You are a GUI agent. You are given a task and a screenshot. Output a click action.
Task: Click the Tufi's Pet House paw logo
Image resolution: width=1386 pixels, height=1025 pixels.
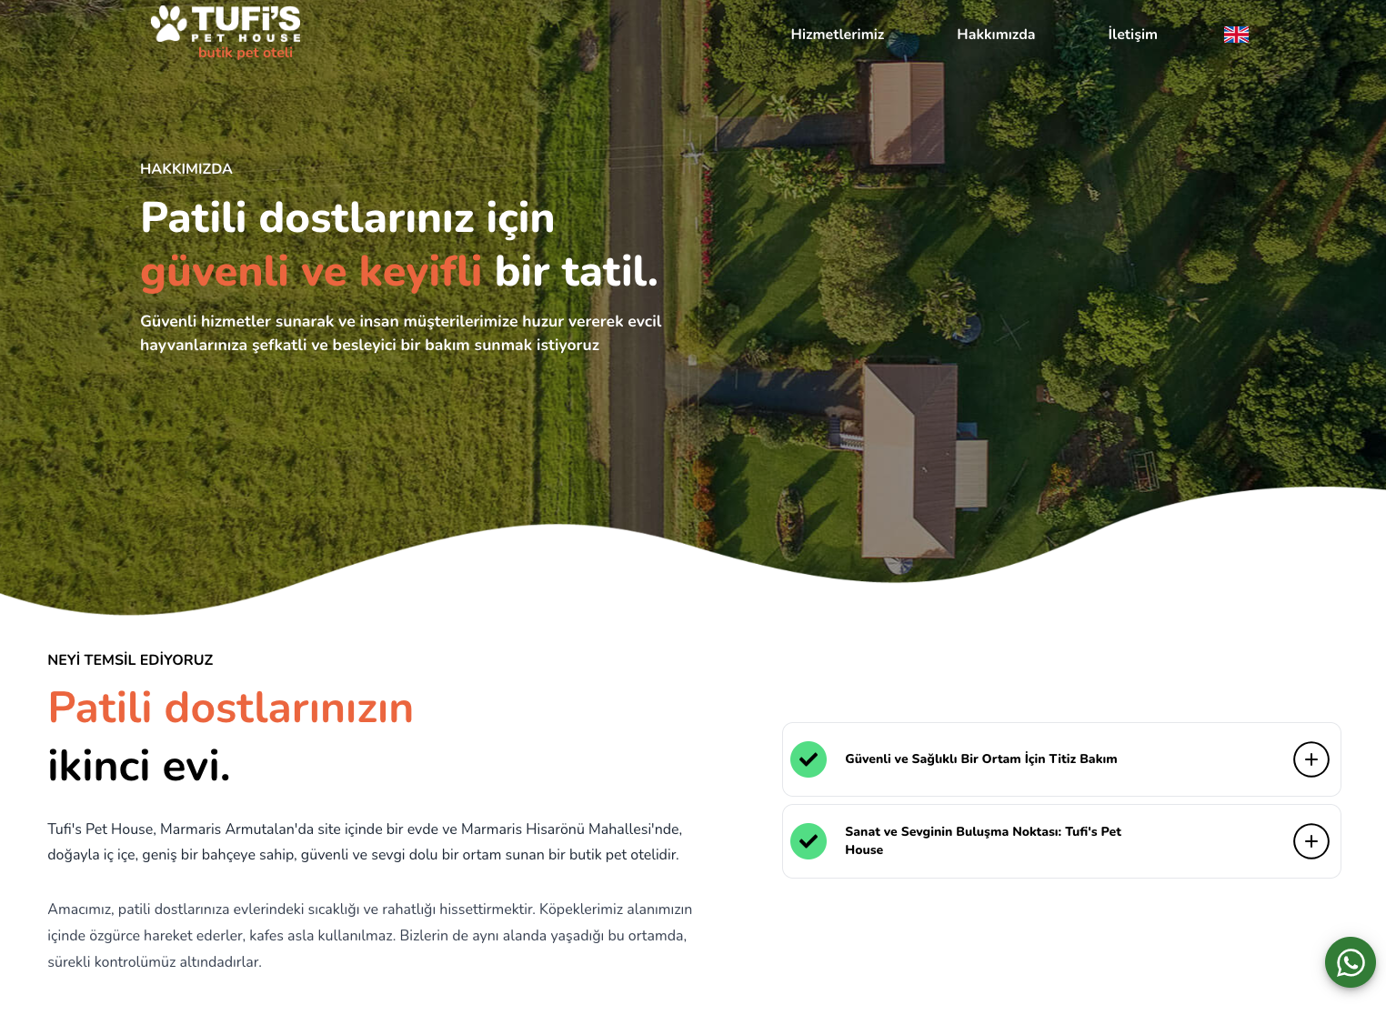click(x=225, y=32)
